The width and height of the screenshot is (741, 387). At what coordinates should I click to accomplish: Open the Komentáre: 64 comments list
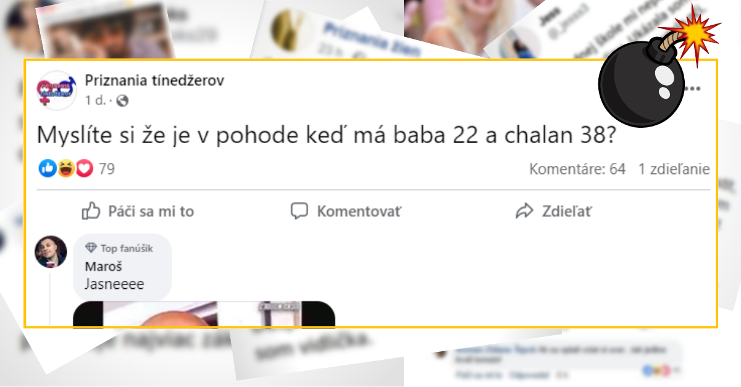pos(577,169)
